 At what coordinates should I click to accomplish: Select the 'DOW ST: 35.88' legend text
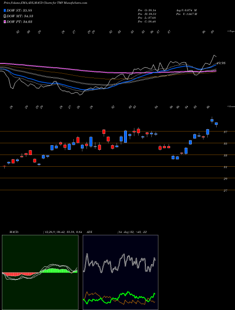tap(19, 10)
